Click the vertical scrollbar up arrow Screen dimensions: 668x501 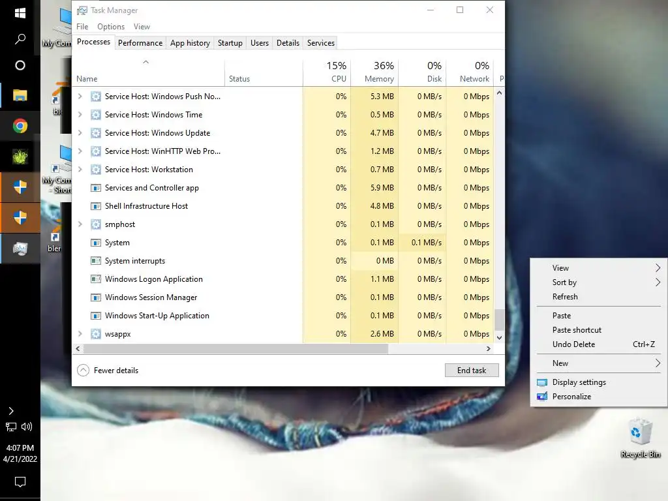click(x=499, y=93)
